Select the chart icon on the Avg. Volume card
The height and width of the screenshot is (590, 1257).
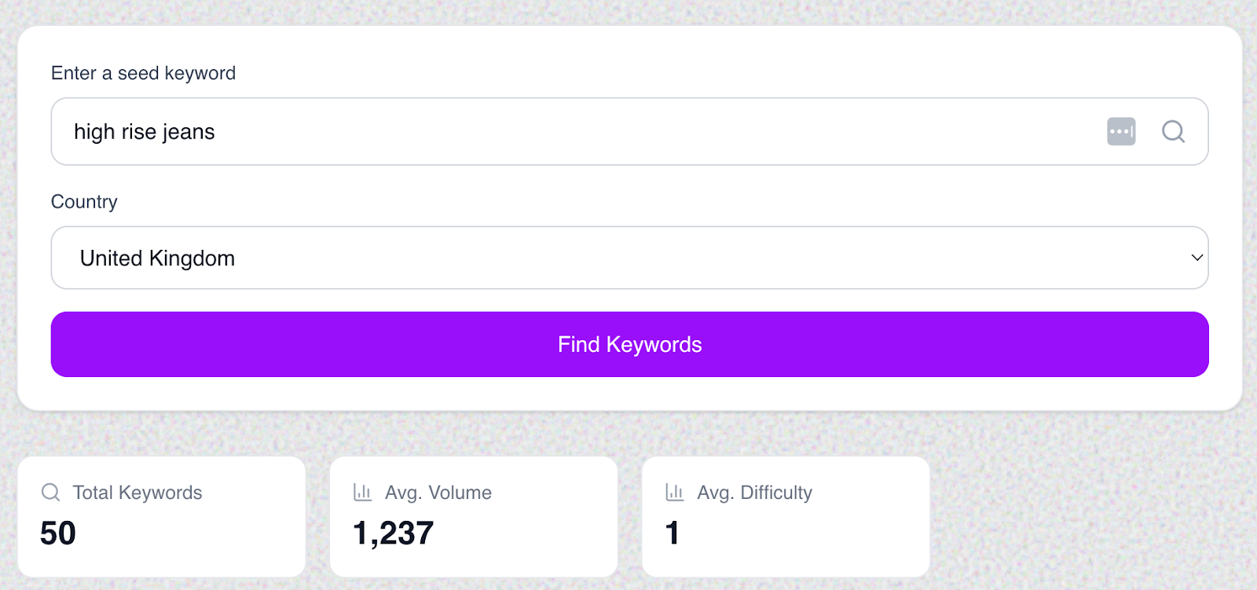coord(362,493)
